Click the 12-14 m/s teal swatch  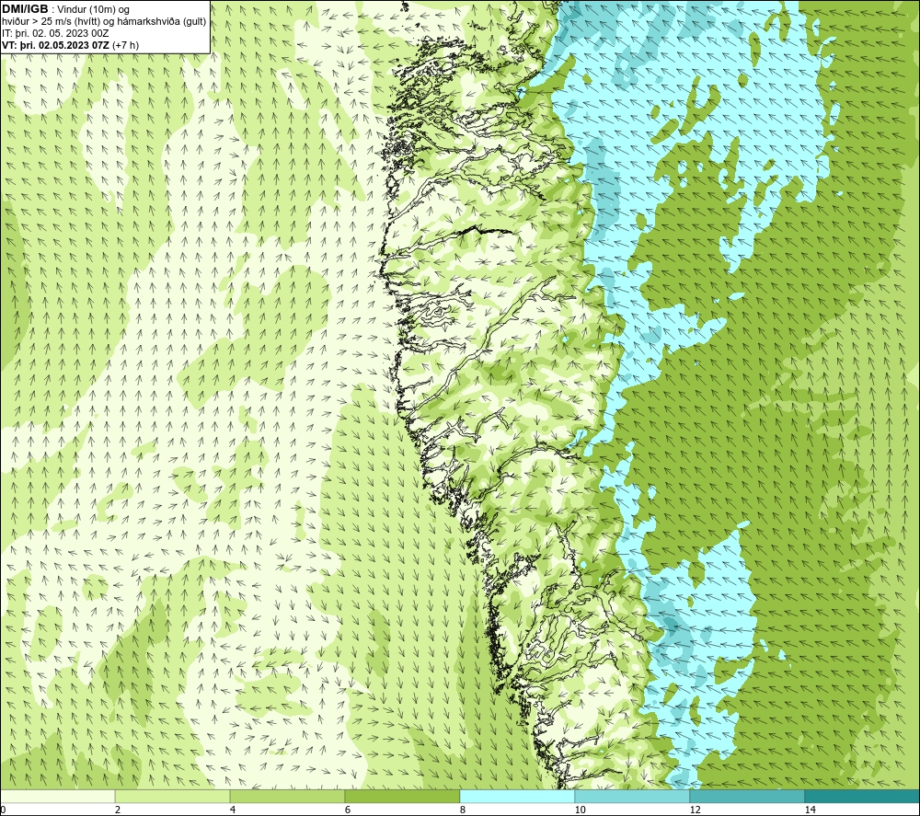(747, 796)
